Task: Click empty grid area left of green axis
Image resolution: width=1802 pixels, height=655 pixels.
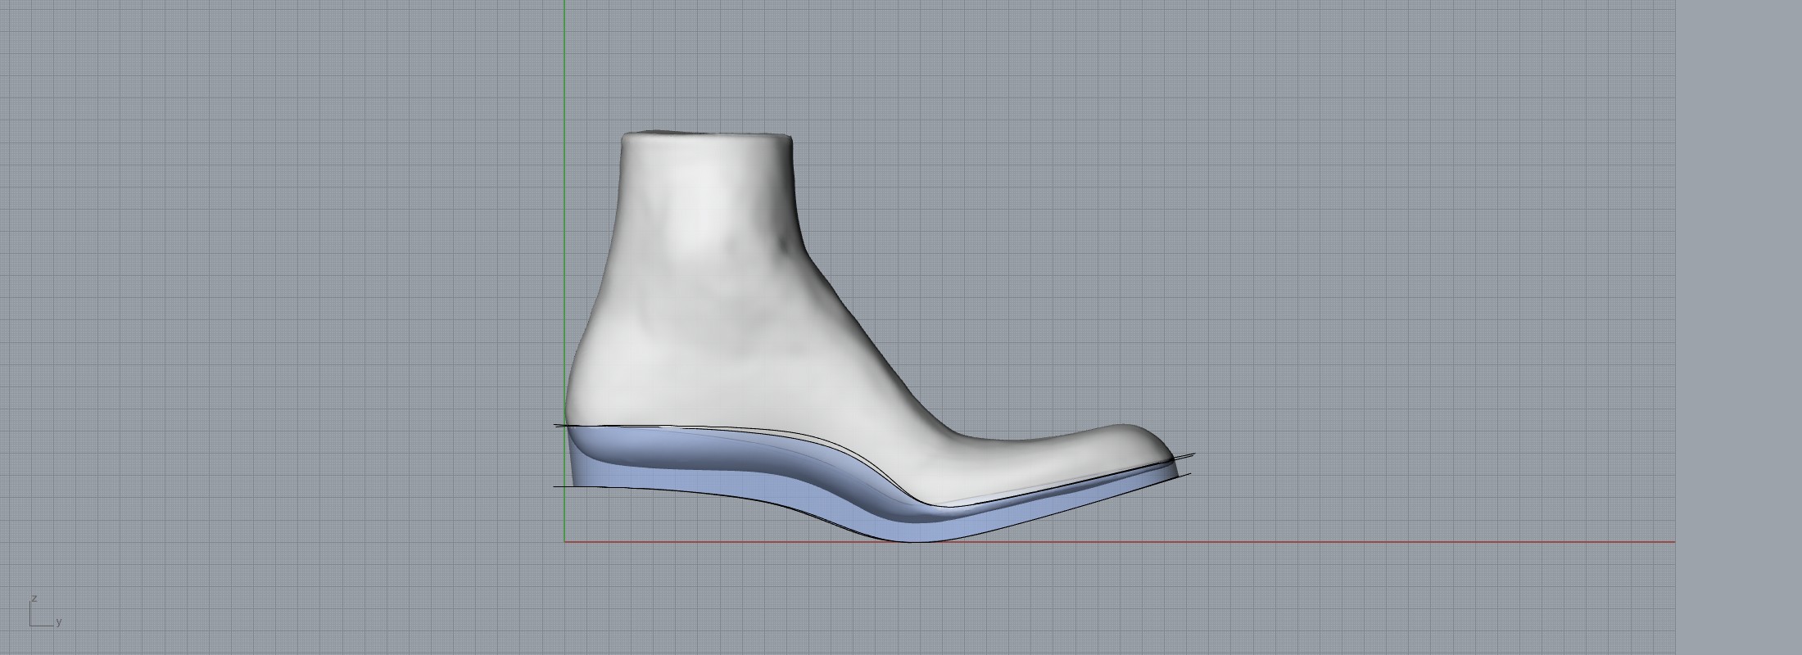Action: coord(287,287)
